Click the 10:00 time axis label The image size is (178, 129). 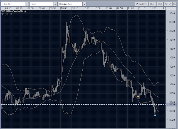click(x=64, y=8)
